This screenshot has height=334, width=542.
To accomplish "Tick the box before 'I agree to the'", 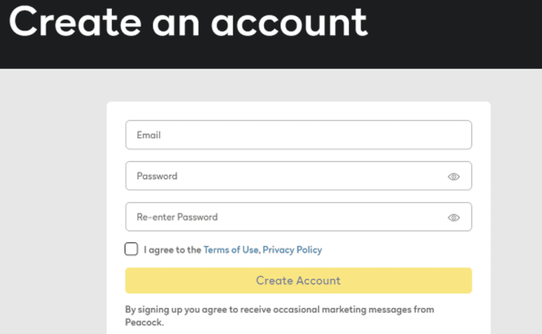I will pyautogui.click(x=131, y=249).
